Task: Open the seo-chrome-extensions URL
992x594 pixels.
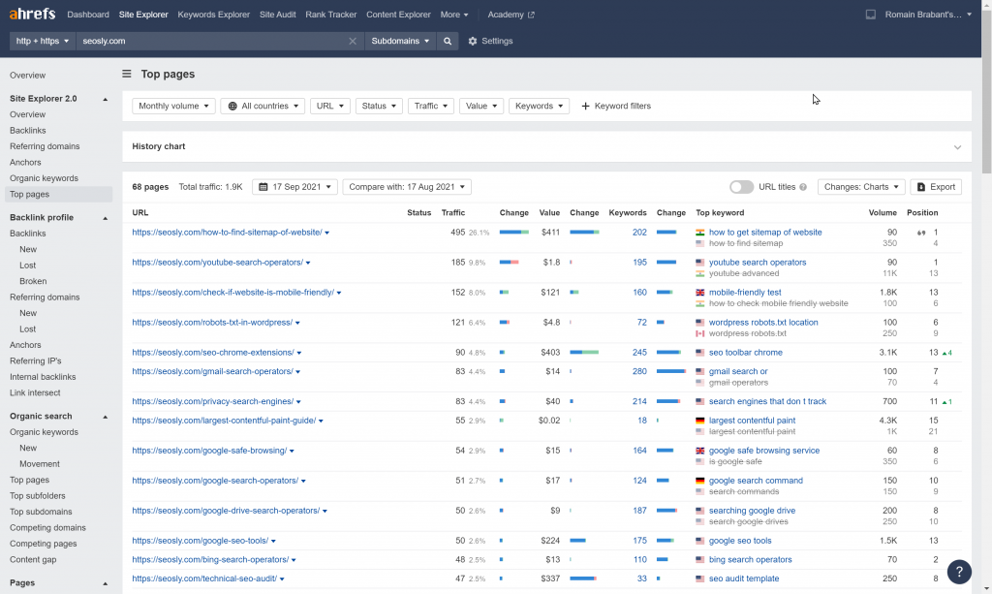Action: pyautogui.click(x=213, y=353)
